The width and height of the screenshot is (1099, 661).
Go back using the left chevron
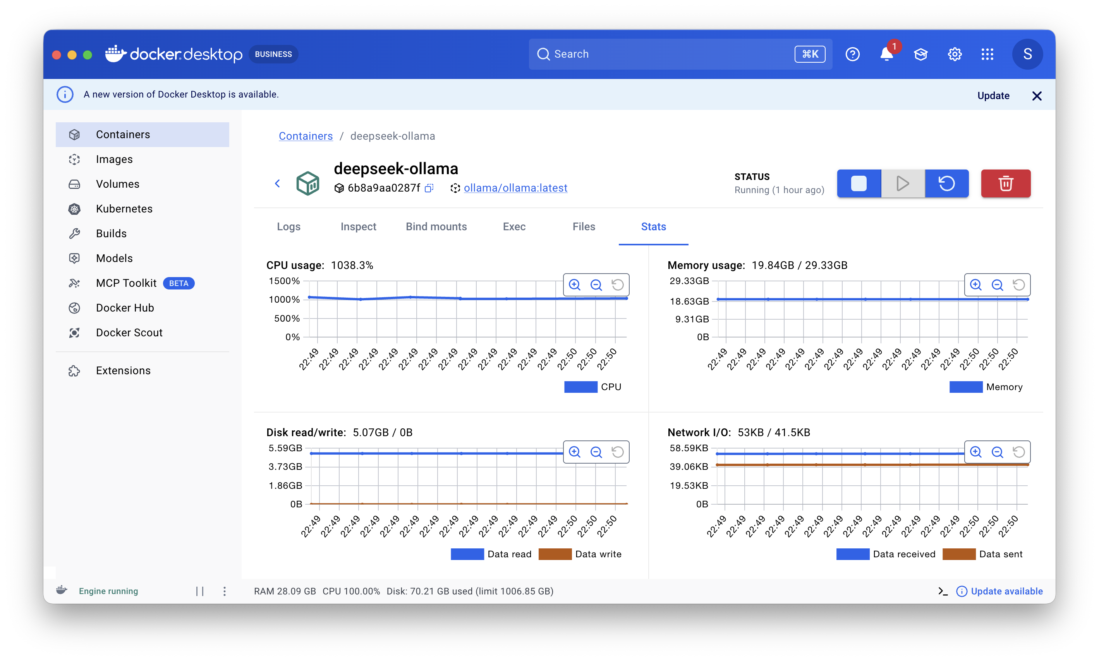pyautogui.click(x=277, y=183)
